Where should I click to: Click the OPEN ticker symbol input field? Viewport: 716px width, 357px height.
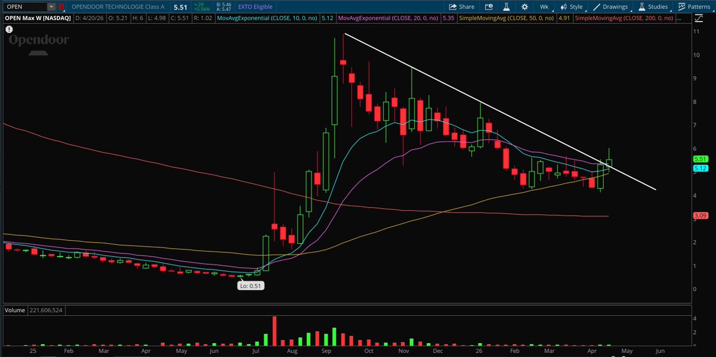[24, 7]
